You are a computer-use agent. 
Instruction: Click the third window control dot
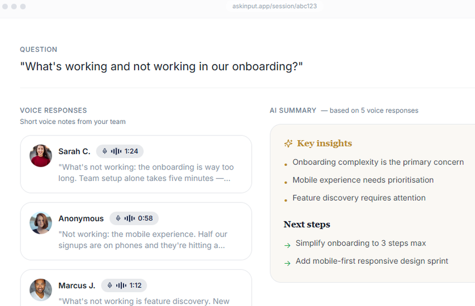[x=23, y=6]
